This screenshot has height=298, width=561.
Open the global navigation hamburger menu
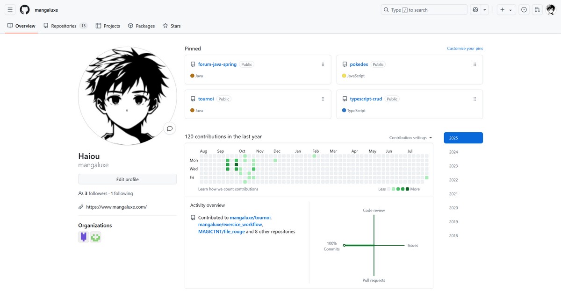pyautogui.click(x=10, y=9)
